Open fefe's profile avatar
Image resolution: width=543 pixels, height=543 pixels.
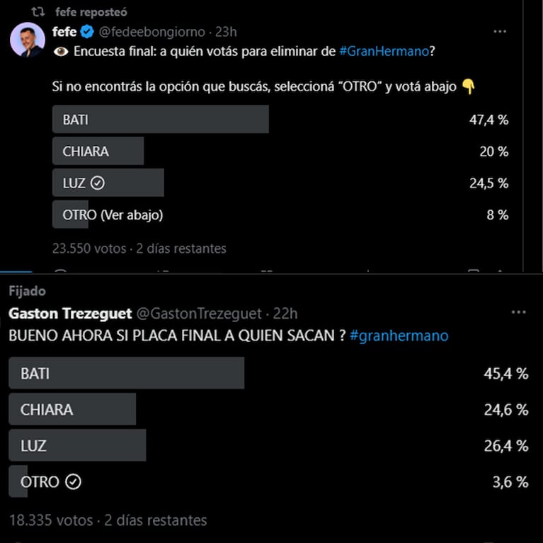pos(28,40)
